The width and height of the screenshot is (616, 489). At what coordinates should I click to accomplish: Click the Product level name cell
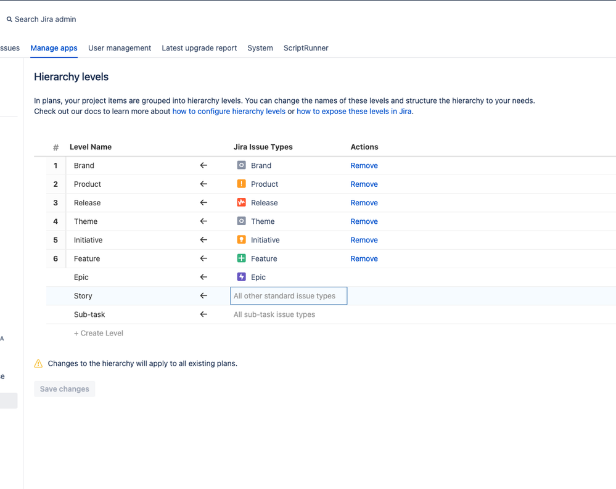pyautogui.click(x=87, y=184)
